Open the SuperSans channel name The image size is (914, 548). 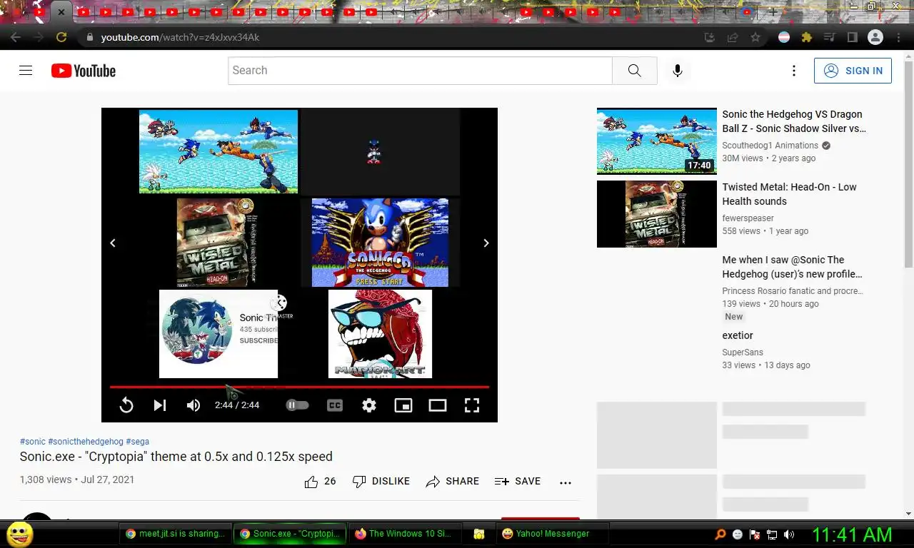pos(743,352)
